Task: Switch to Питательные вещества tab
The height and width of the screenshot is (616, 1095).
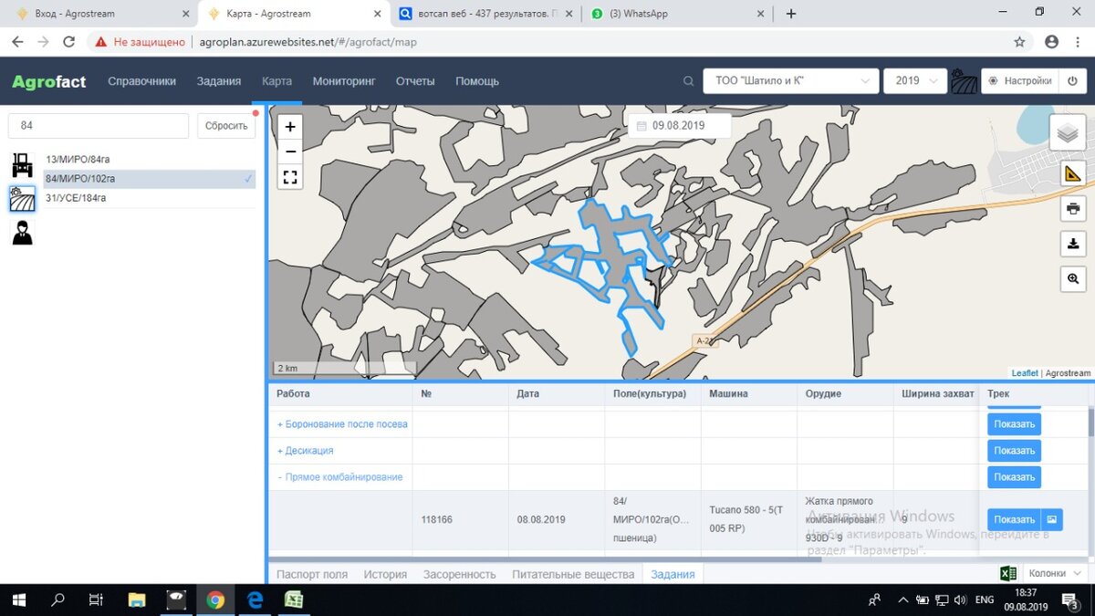Action: 573,574
